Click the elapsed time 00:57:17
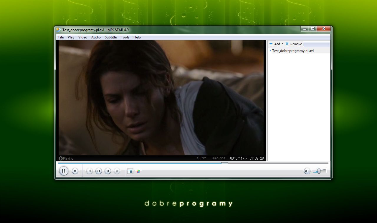Screen dimensions: 377x223 pyautogui.click(x=237, y=158)
